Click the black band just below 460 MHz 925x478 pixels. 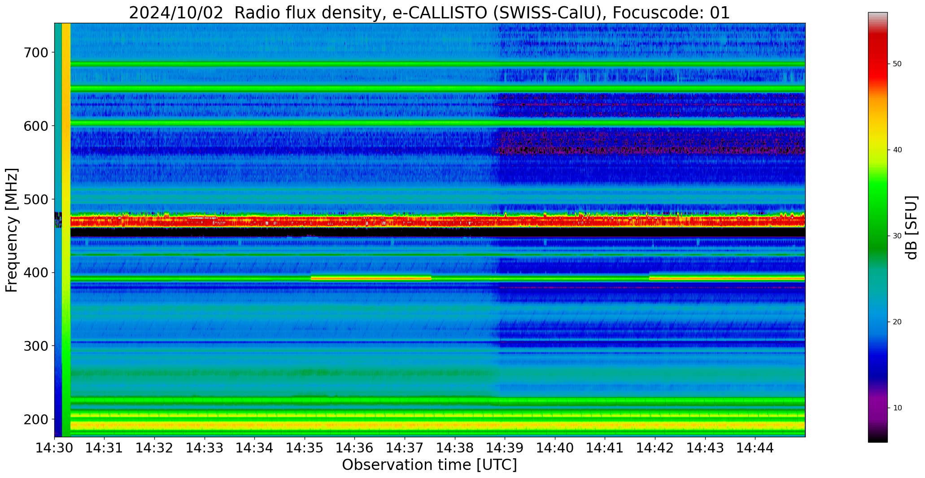pyautogui.click(x=438, y=232)
